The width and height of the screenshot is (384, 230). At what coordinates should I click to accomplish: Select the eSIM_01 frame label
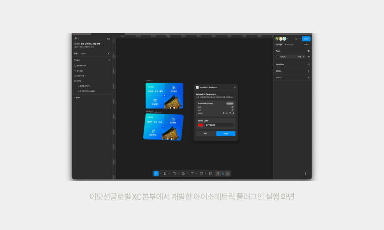[149, 80]
